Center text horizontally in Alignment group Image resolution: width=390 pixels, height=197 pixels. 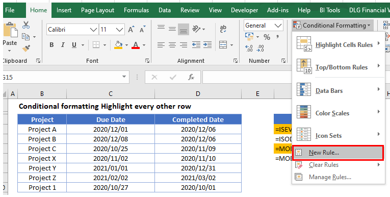tap(172, 45)
